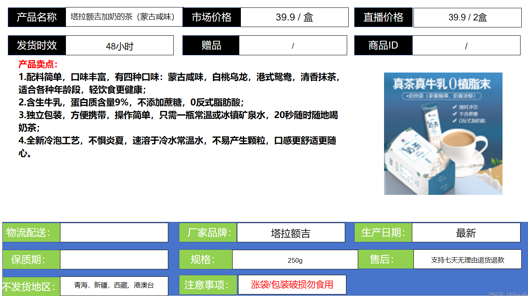Select the black 产品名称 label
This screenshot has height=296, width=528.
[x=36, y=18]
